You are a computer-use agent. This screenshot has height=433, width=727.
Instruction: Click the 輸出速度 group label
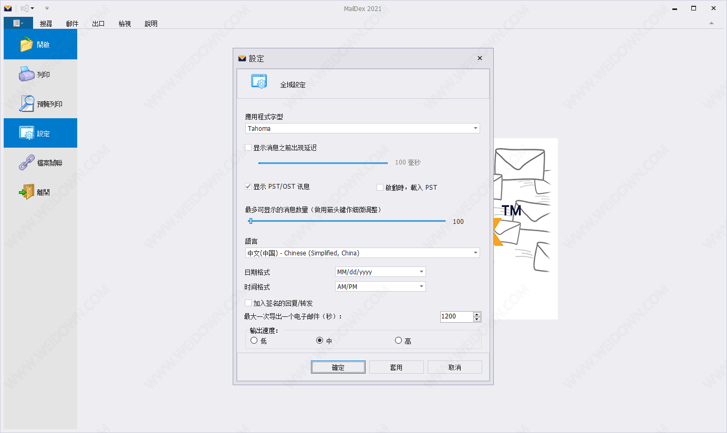point(264,331)
